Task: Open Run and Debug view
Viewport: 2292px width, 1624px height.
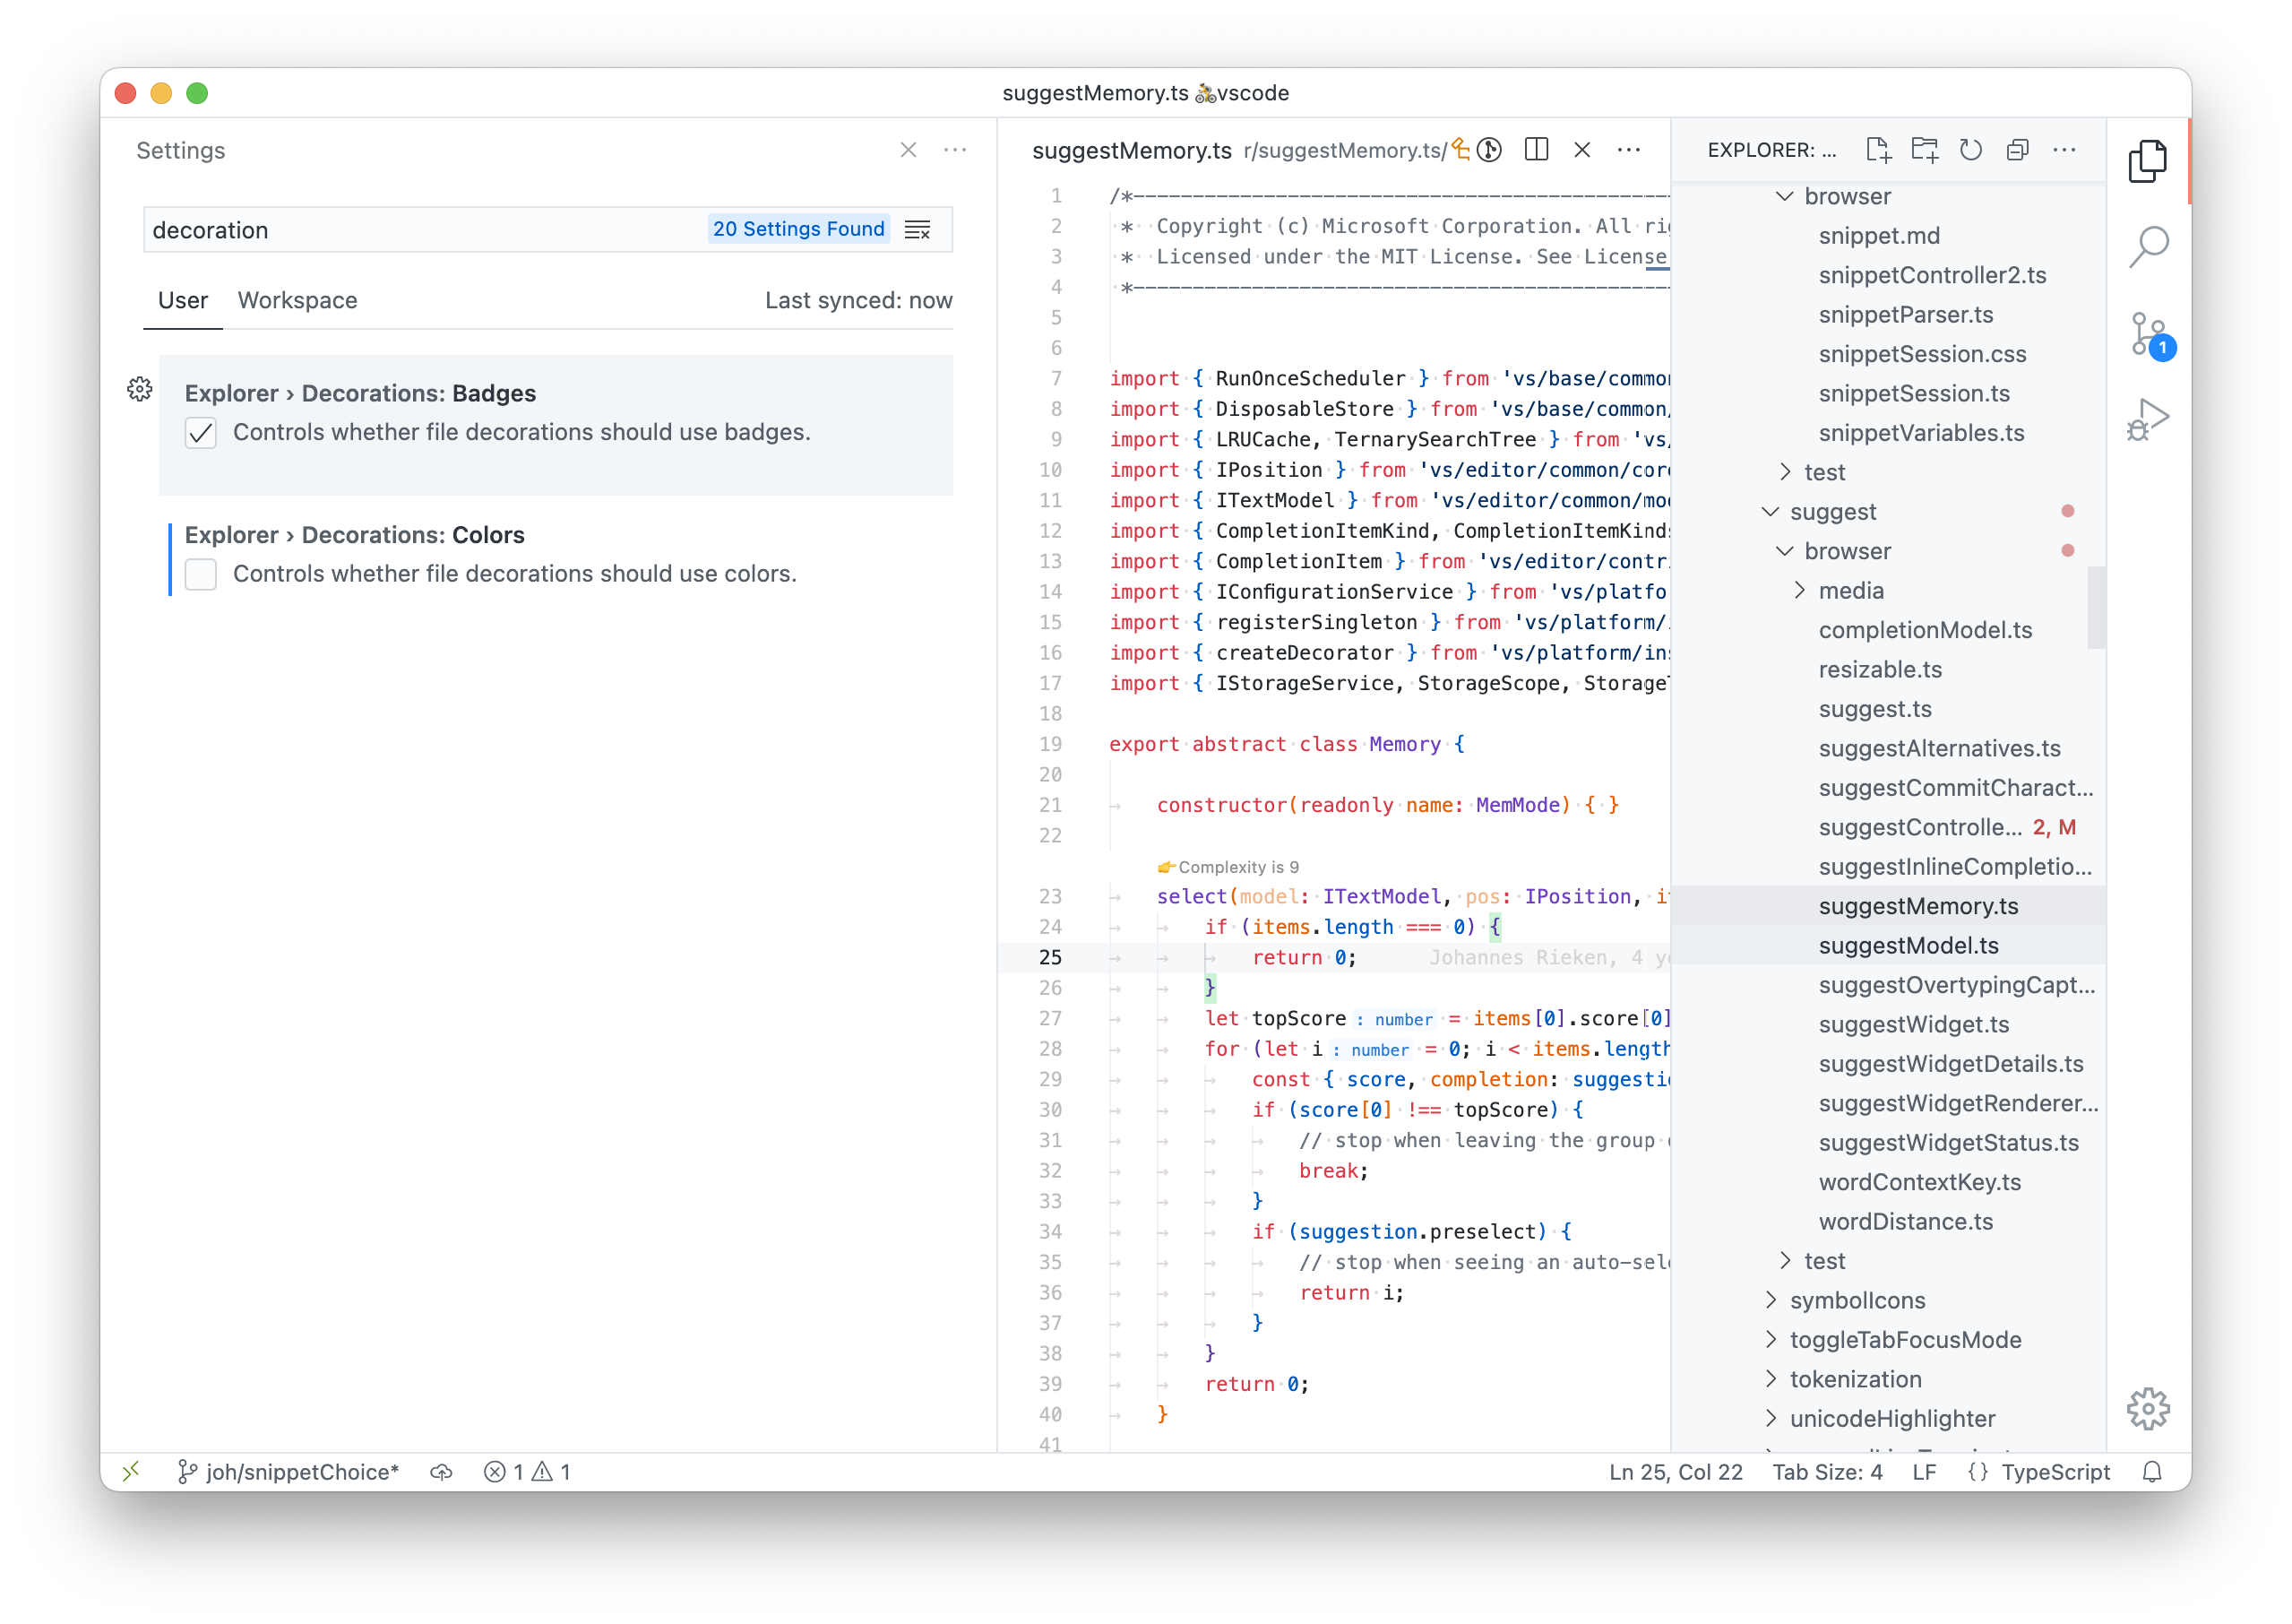Action: [2147, 419]
